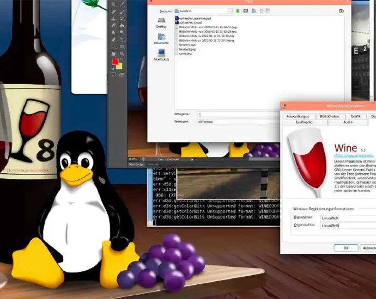Click the swap foreground/background colors arrow
This screenshot has width=376, height=299.
[121, 59]
